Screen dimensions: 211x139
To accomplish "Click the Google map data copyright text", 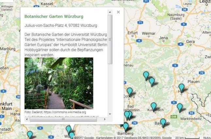I will click(123, 138).
